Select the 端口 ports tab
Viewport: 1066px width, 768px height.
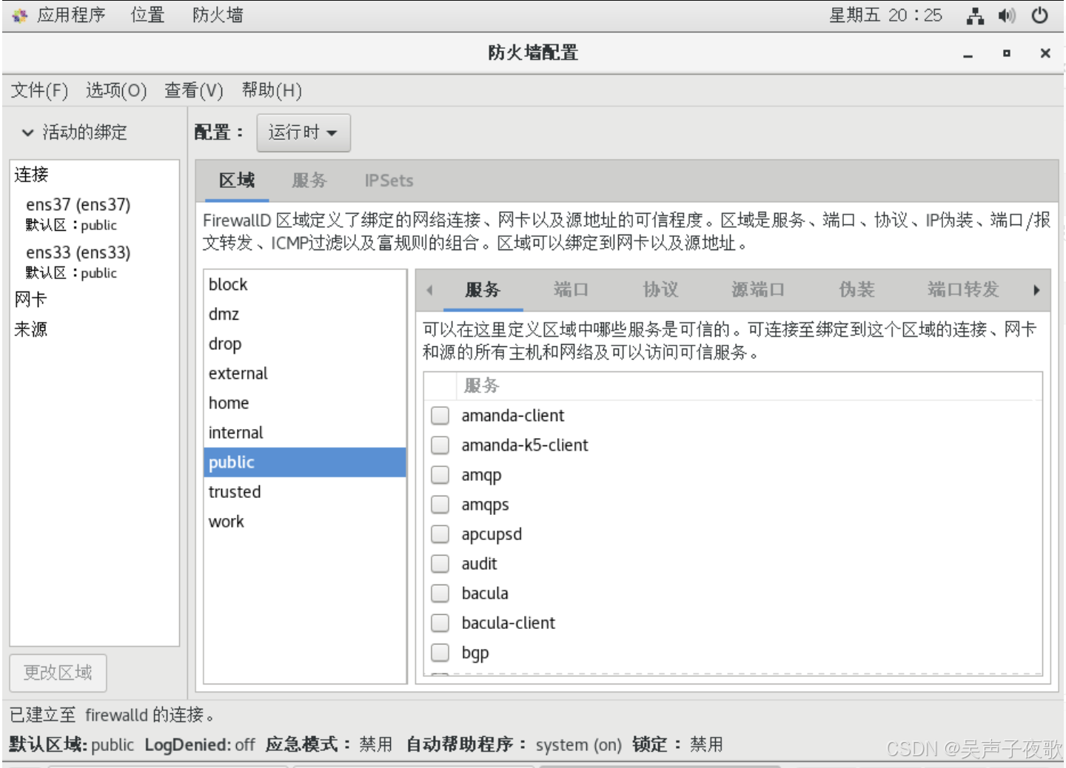[x=571, y=290]
